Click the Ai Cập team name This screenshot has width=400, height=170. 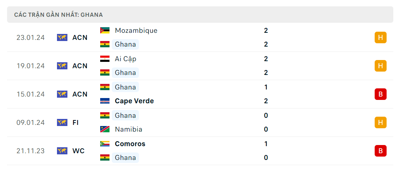click(x=126, y=59)
